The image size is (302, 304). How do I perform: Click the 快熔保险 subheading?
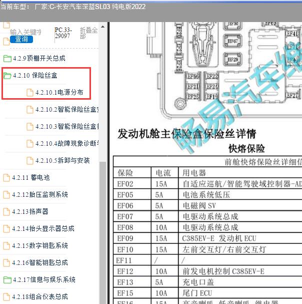[x=246, y=149]
